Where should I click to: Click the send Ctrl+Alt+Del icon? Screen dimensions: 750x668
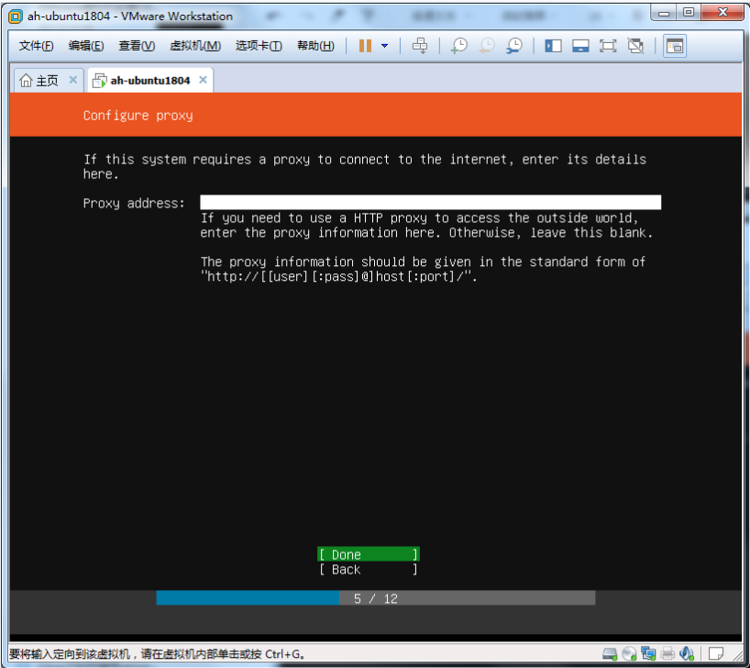pyautogui.click(x=420, y=46)
